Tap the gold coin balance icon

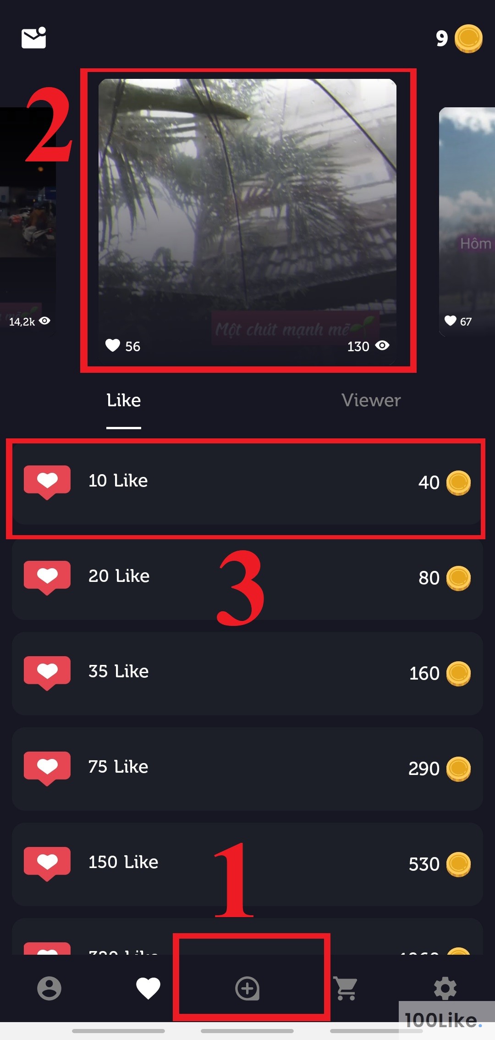(468, 39)
